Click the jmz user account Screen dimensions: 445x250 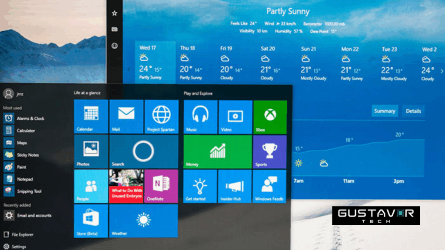[13, 94]
